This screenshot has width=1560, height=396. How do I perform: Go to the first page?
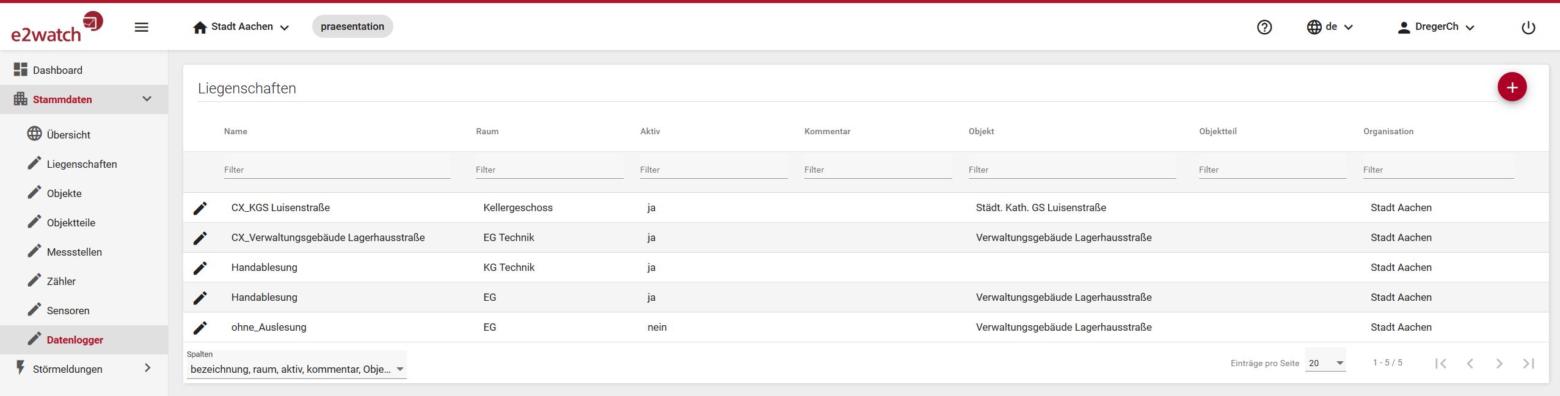pyautogui.click(x=1441, y=364)
